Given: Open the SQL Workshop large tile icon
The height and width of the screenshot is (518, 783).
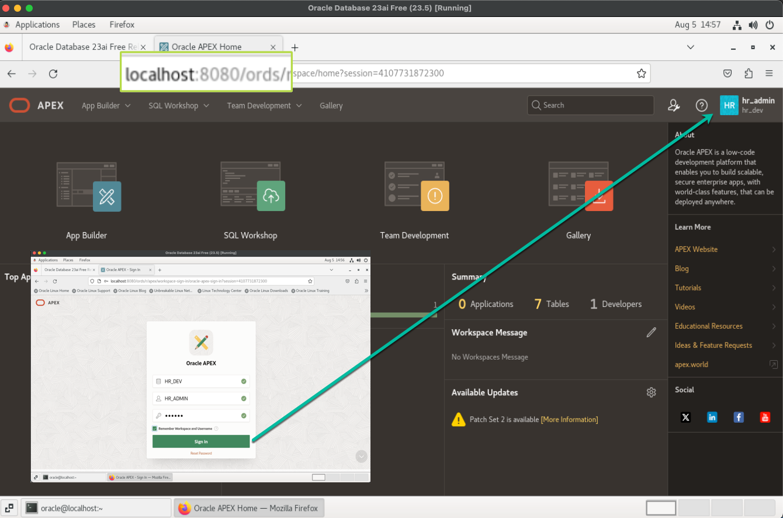Looking at the screenshot, I should pos(253,187).
